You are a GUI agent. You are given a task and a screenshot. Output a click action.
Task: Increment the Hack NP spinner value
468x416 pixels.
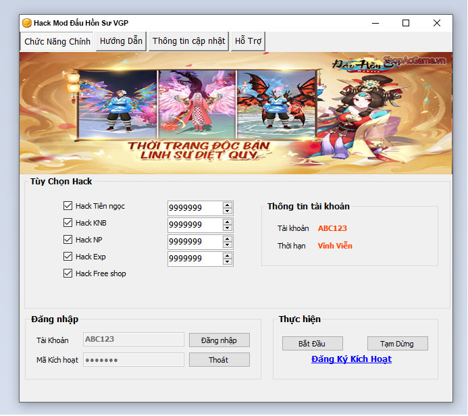pyautogui.click(x=228, y=239)
